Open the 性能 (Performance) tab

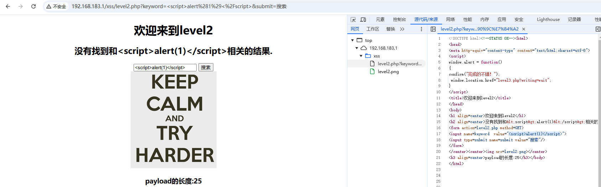tap(467, 20)
